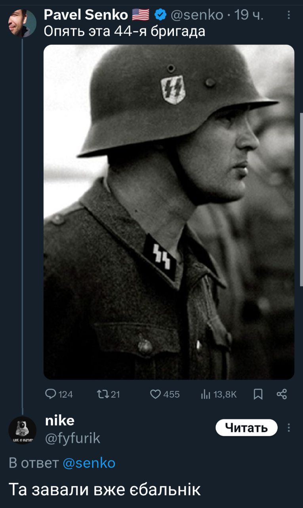Open the @senko handle in the tweet header
The image size is (303, 508).
(197, 15)
